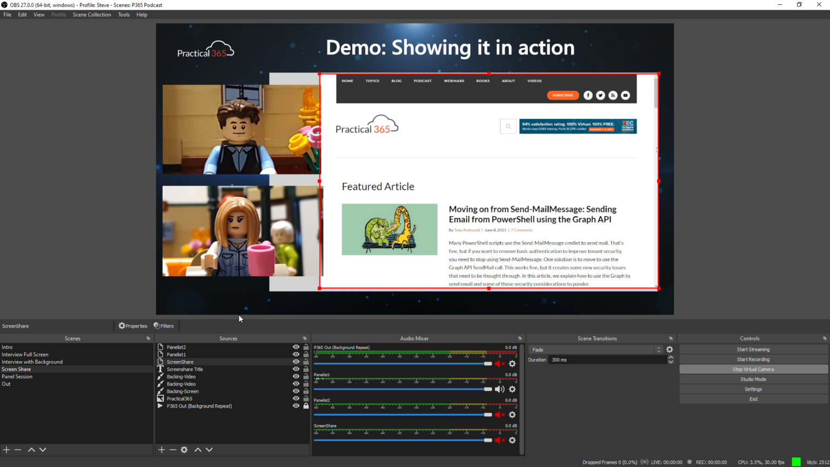Open Filters for the ScreenShare scene
Viewport: 830px width, 467px height.
coord(164,325)
